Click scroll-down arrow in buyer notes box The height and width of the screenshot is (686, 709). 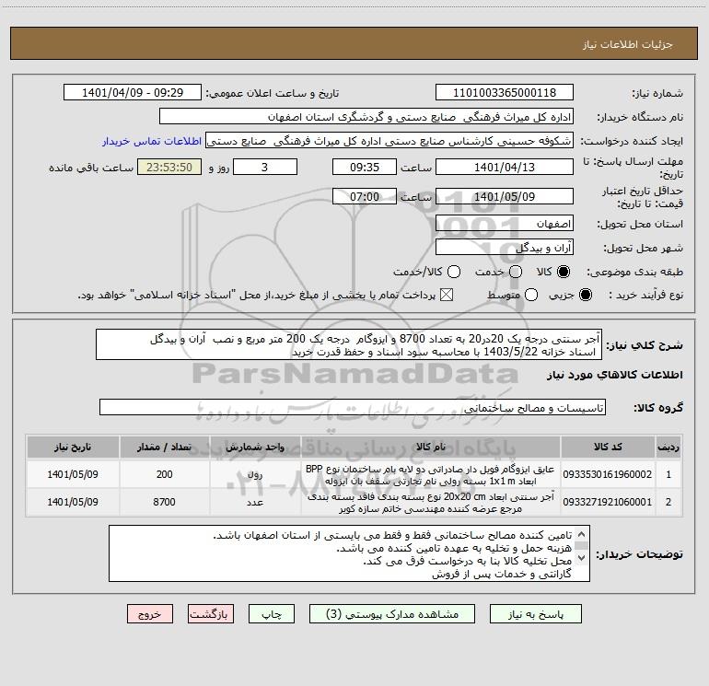(582, 558)
